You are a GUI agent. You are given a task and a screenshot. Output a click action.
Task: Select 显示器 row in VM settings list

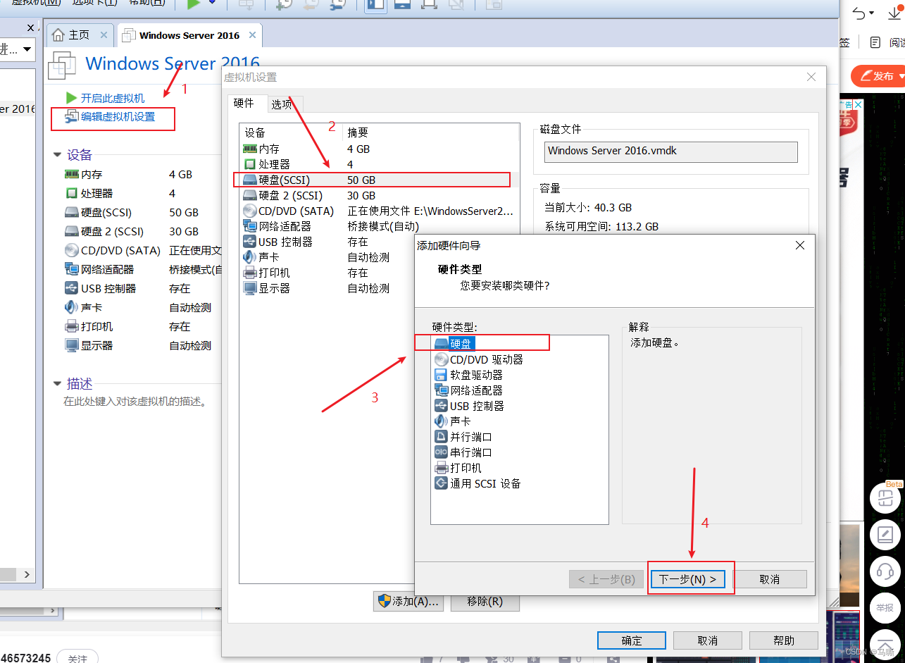[327, 288]
